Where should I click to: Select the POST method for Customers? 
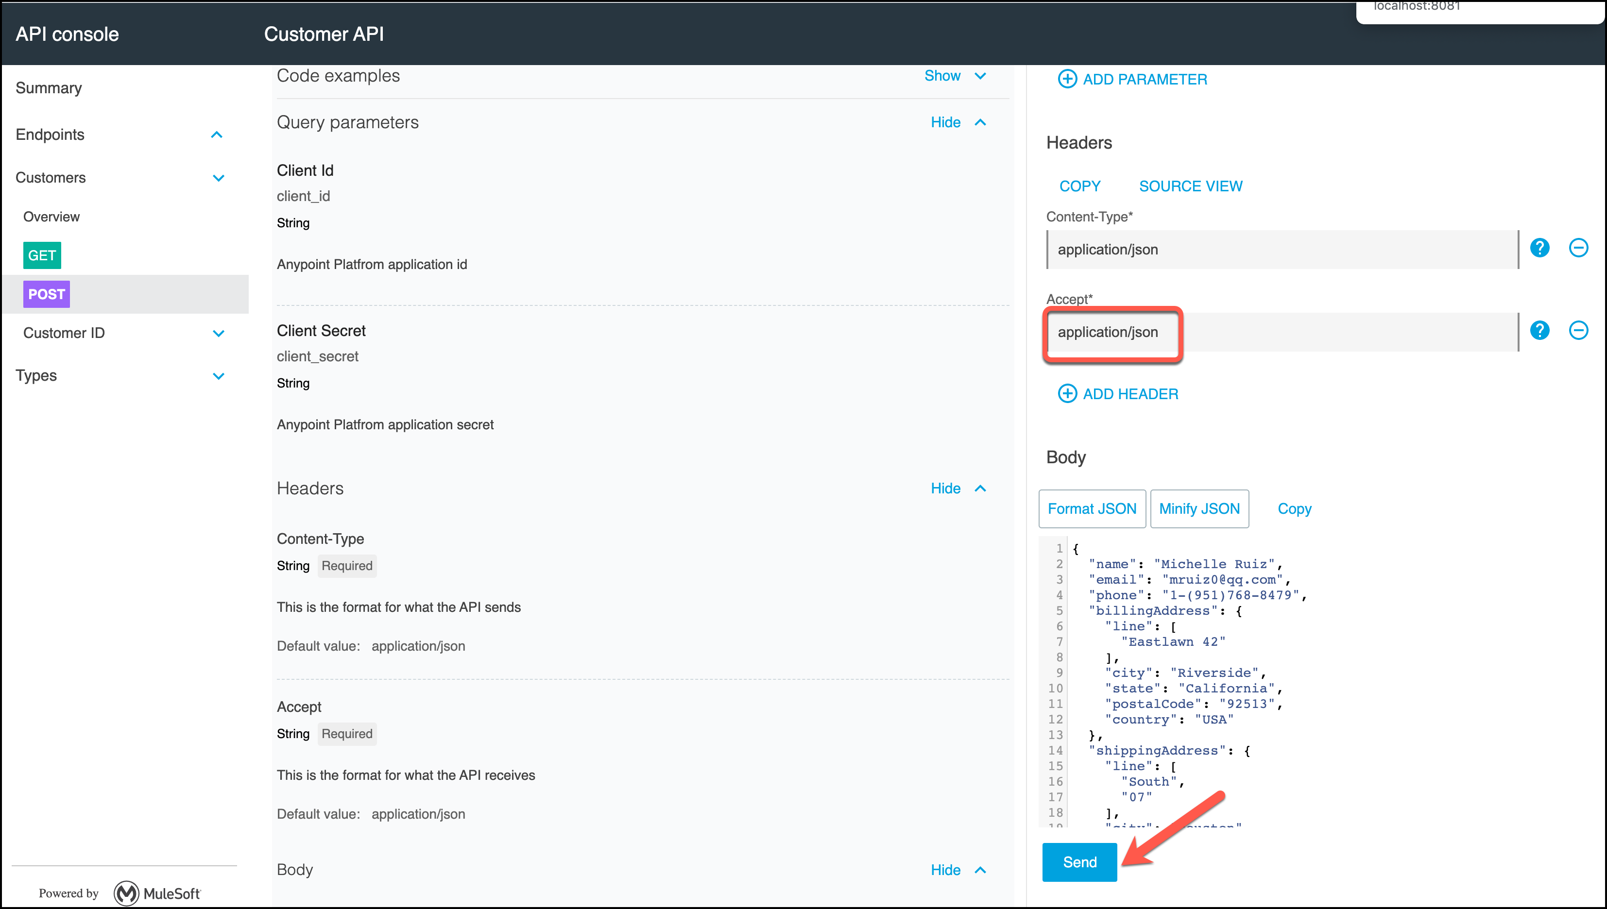click(x=46, y=294)
